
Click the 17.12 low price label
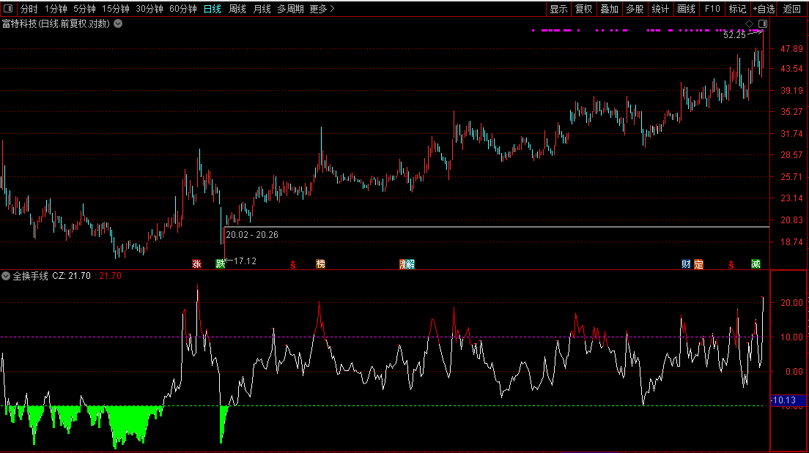tap(245, 261)
